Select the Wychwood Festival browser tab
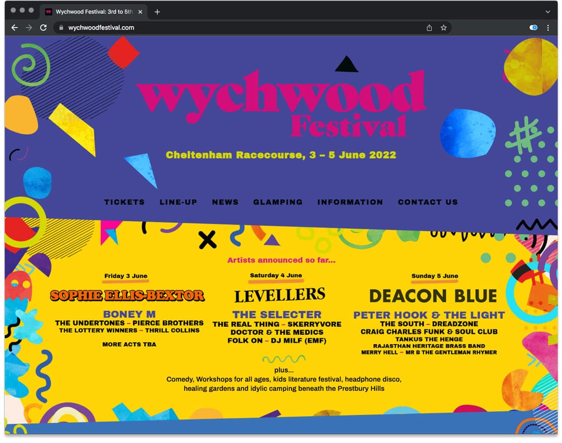The image size is (562, 443). [x=94, y=12]
